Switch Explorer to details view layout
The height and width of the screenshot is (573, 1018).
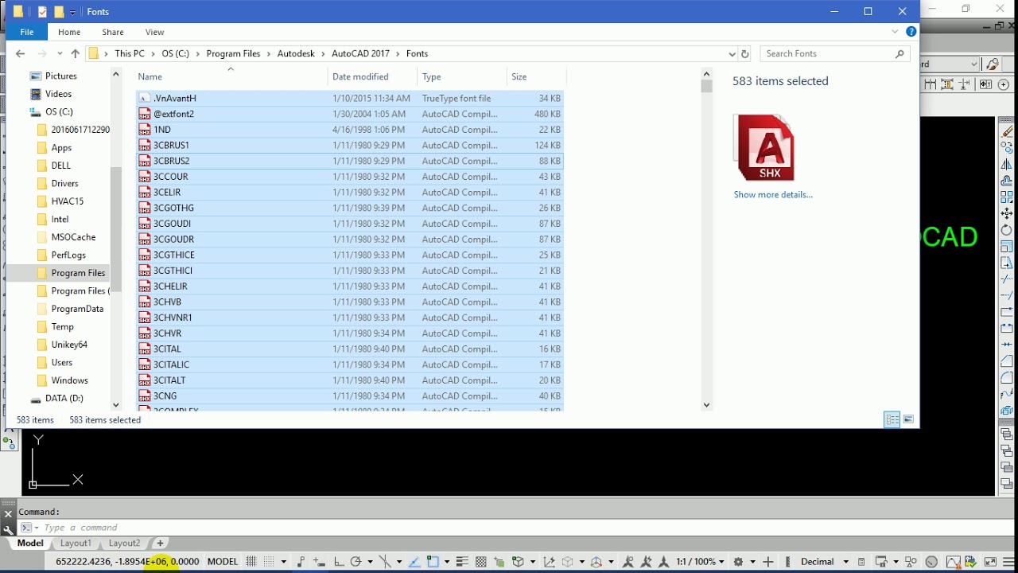(892, 419)
